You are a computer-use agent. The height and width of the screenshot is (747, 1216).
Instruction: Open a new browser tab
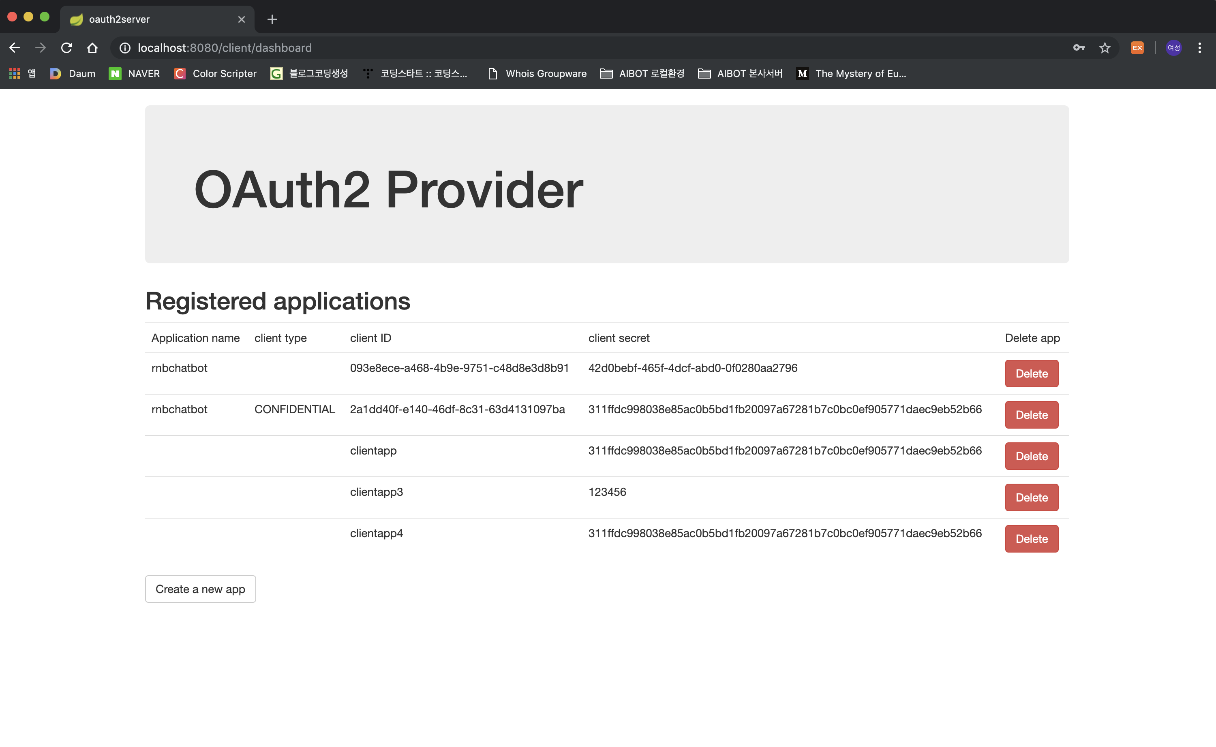coord(272,19)
